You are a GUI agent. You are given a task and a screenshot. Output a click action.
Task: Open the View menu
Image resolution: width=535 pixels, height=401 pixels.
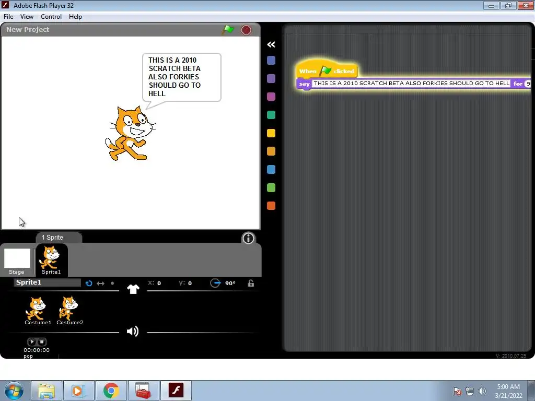point(27,16)
